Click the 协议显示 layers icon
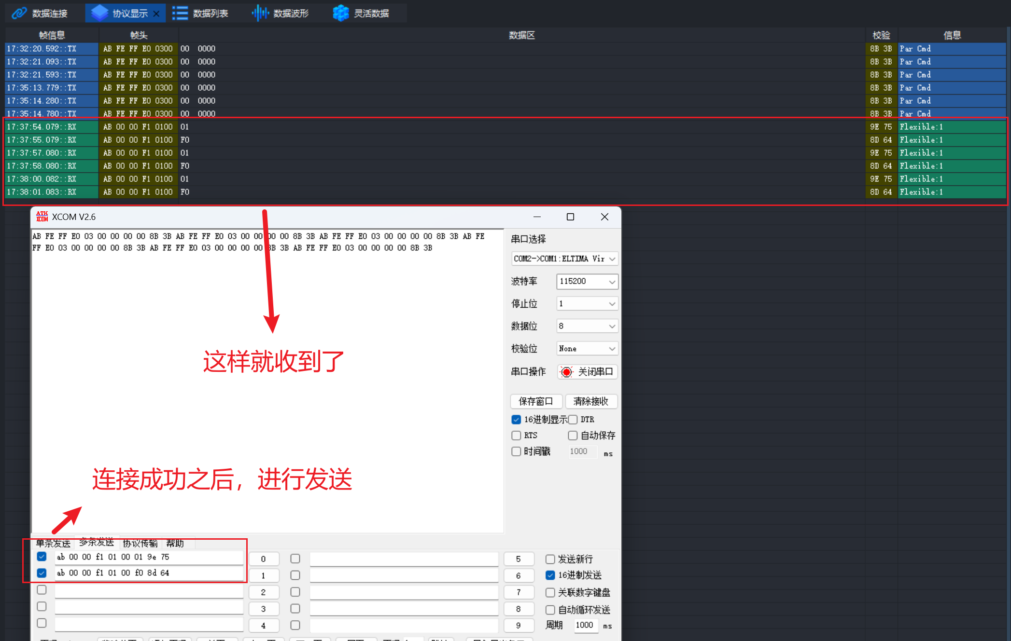1011x641 pixels. [99, 13]
